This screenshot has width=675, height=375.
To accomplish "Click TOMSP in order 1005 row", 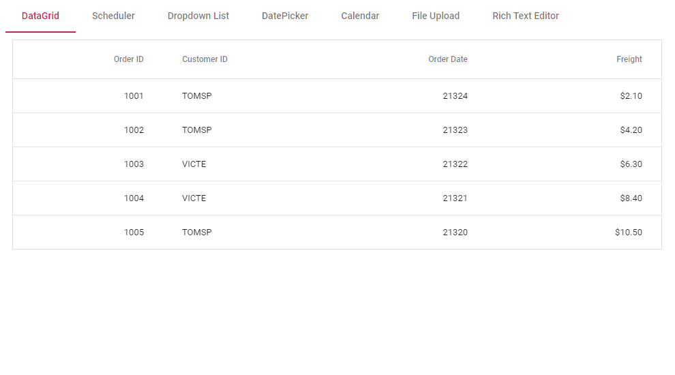I will point(196,232).
